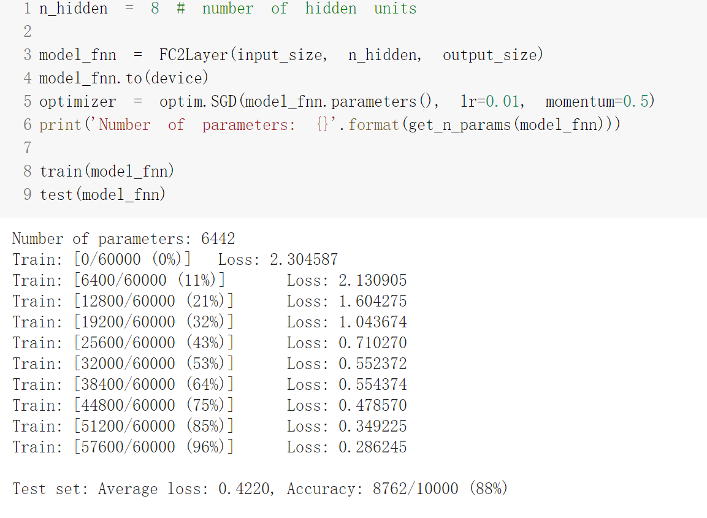Screen dimensions: 707x518
Task: Click loss value 1.604275
Action: (x=372, y=301)
